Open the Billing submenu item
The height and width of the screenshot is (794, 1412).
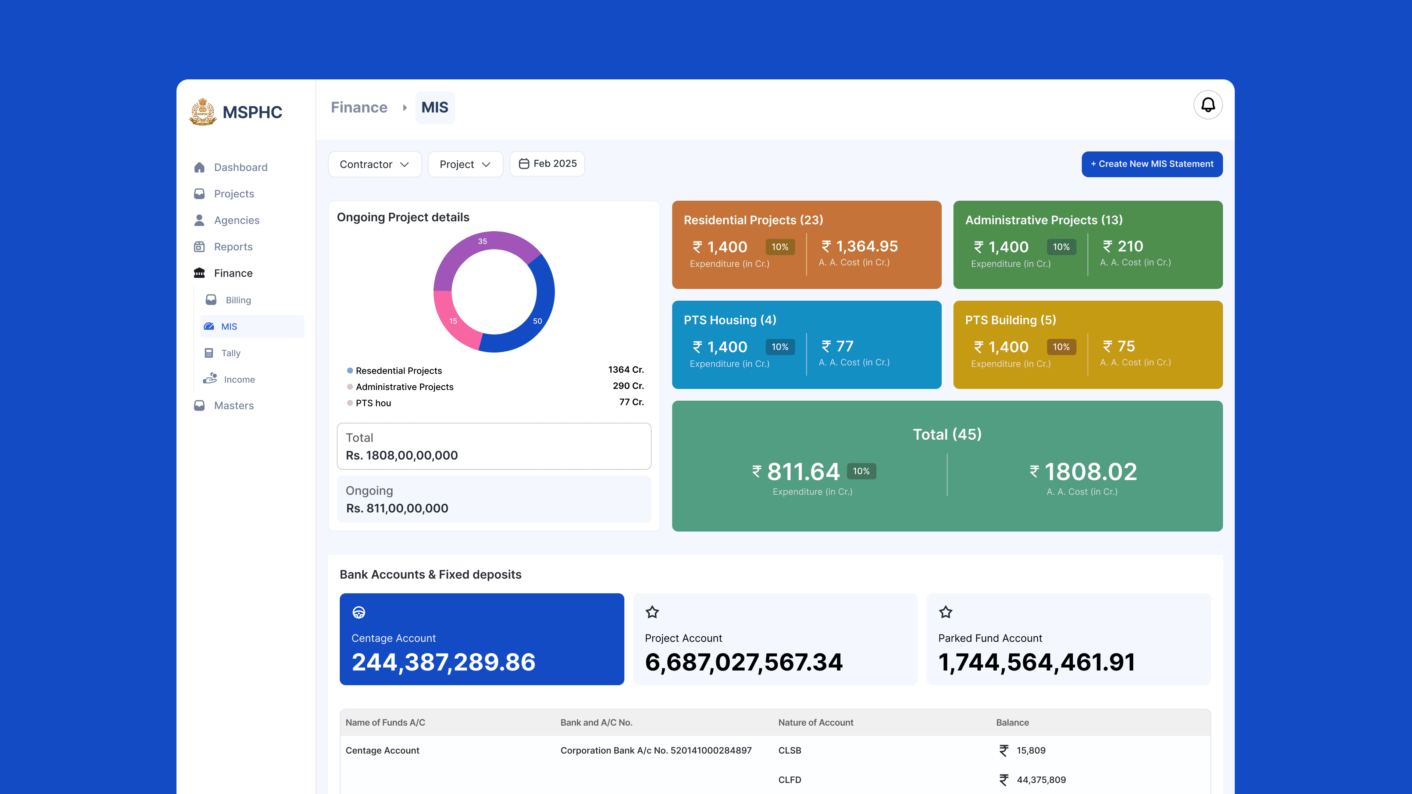pyautogui.click(x=238, y=300)
